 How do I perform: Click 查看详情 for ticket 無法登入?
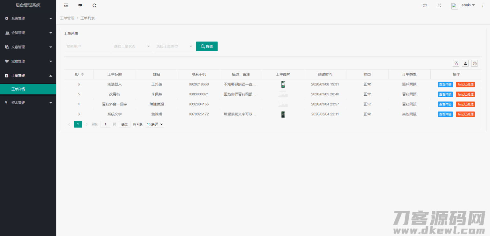[445, 85]
